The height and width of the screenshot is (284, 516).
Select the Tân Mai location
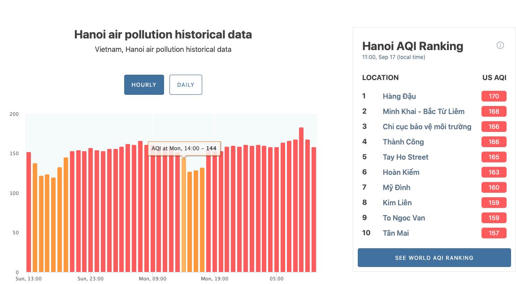[395, 233]
